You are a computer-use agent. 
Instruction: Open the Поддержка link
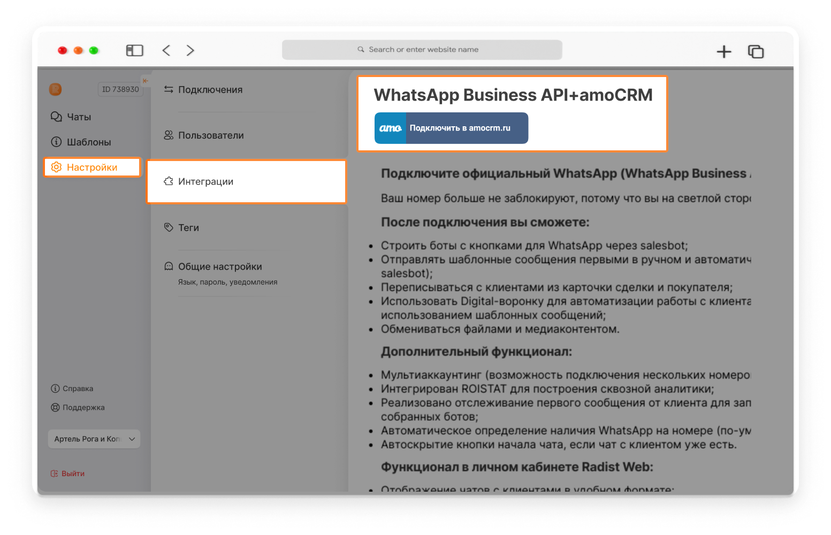tap(78, 407)
